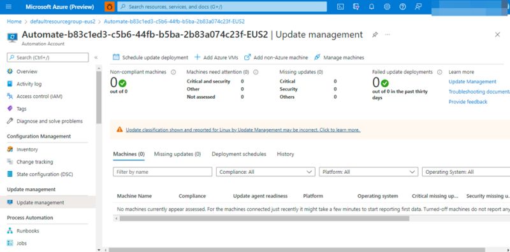Click the sidebar Search (Ctrl+/) box

pyautogui.click(x=47, y=57)
